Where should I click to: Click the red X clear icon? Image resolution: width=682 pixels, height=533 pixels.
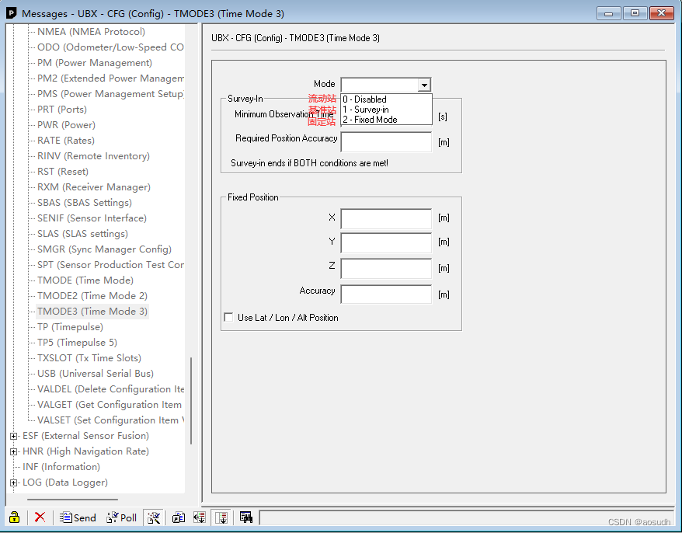[40, 517]
